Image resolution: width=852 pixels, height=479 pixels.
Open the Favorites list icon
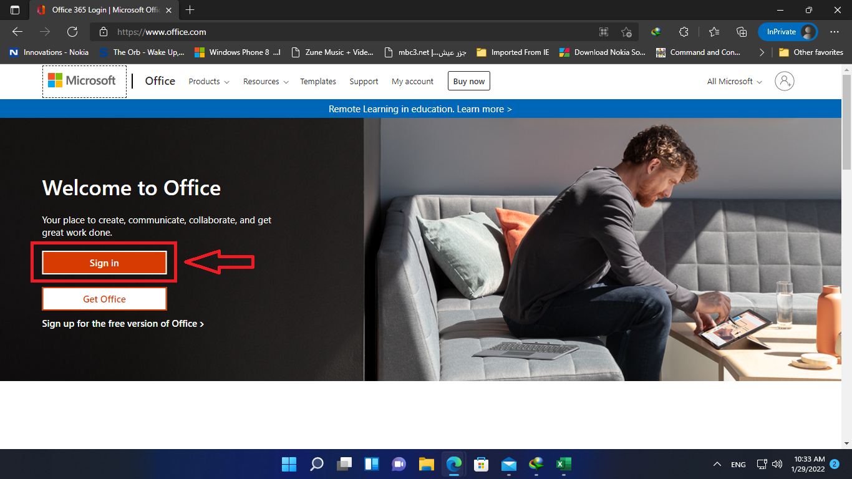click(x=714, y=32)
